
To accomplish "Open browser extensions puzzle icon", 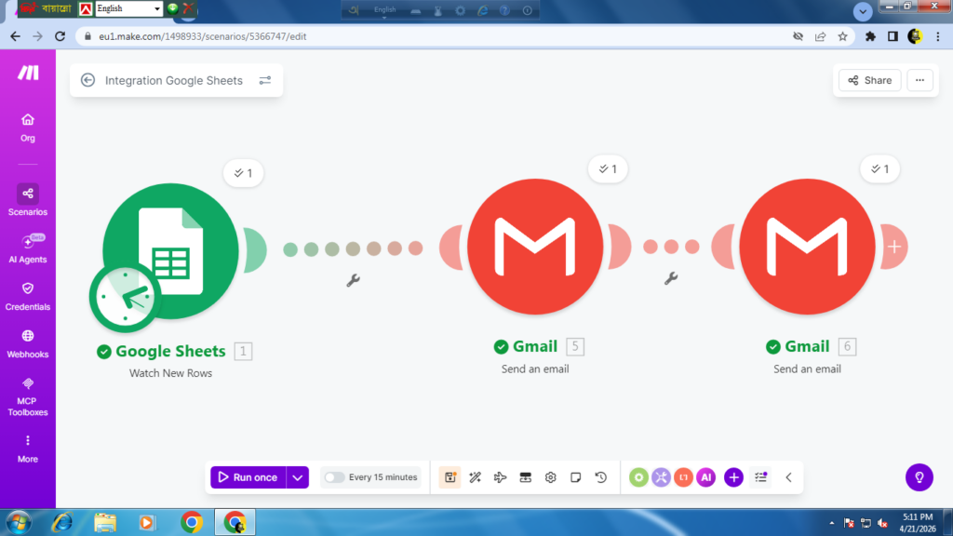I will click(870, 36).
